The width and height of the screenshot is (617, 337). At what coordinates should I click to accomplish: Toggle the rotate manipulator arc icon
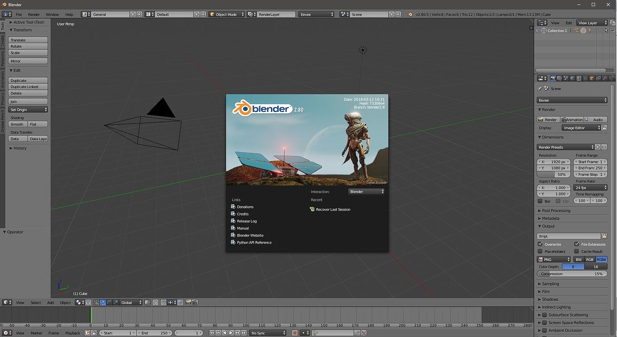(x=109, y=303)
